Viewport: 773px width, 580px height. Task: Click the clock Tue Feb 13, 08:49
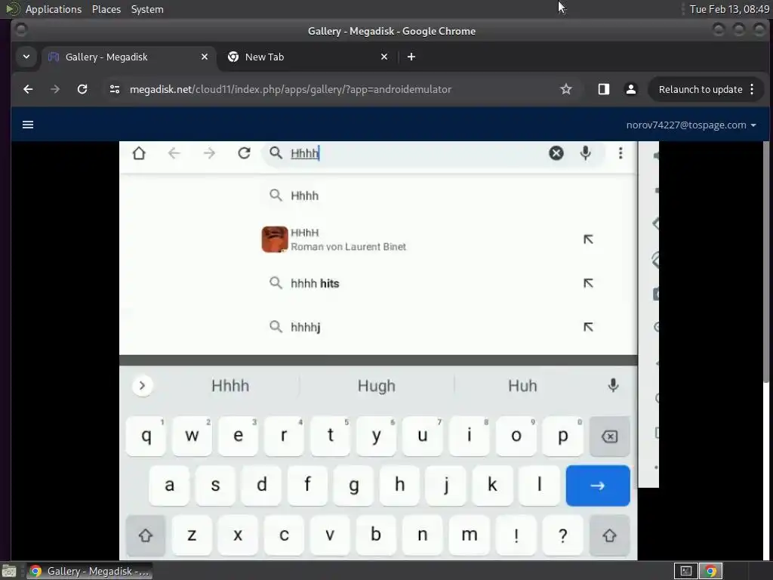coord(729,9)
